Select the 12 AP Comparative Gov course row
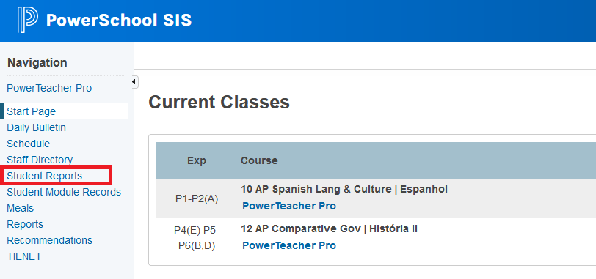Viewport: 596px width, 279px height. [376, 238]
